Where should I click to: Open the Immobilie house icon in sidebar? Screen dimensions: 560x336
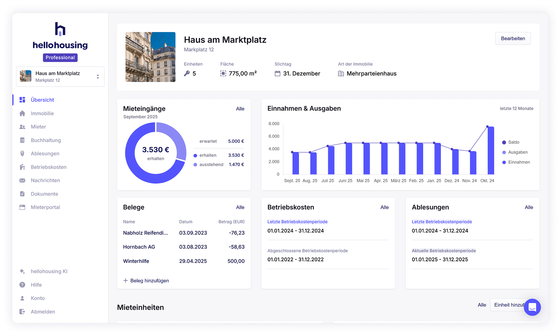click(x=22, y=113)
